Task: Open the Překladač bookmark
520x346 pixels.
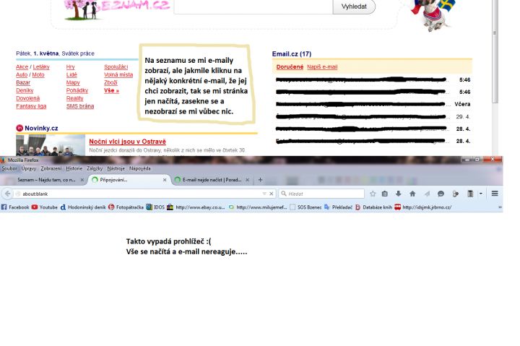Action: click(x=338, y=207)
